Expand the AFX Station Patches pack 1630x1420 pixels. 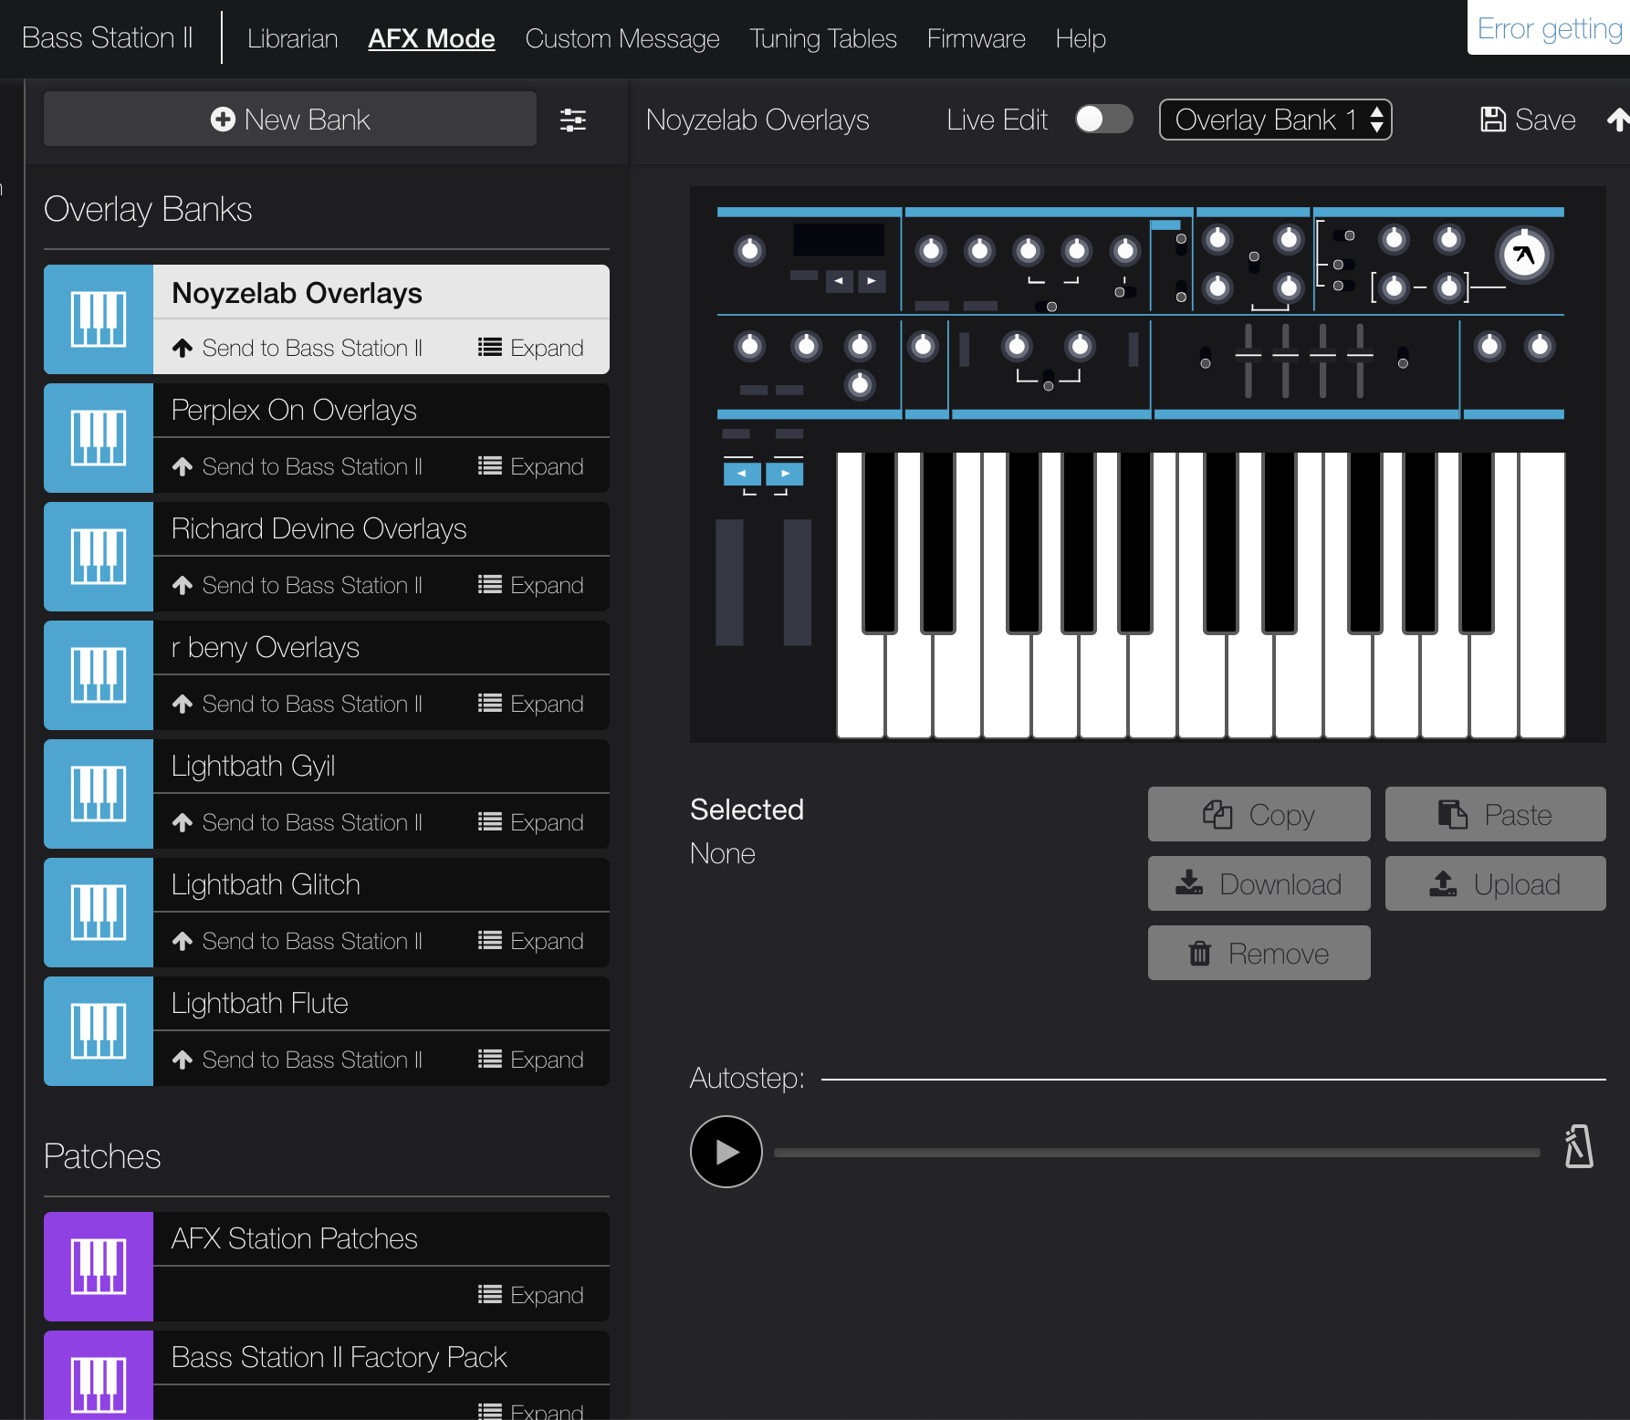[x=531, y=1295]
